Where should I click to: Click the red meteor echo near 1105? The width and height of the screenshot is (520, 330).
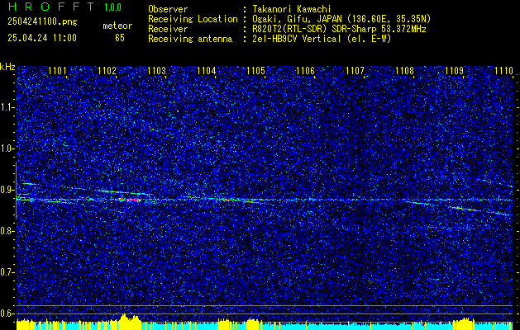click(x=251, y=201)
